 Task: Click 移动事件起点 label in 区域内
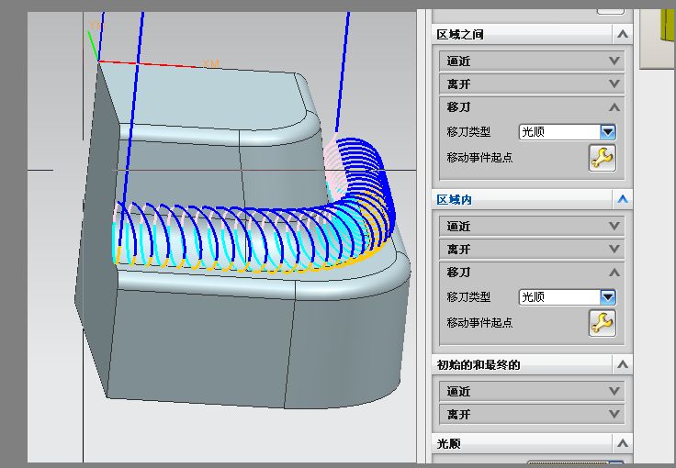point(479,322)
